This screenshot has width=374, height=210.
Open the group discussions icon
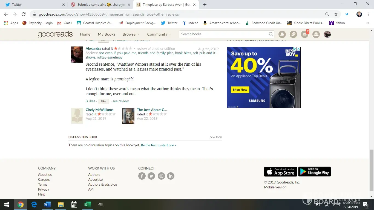[293, 34]
